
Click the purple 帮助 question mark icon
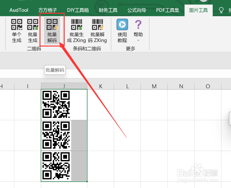point(138,25)
